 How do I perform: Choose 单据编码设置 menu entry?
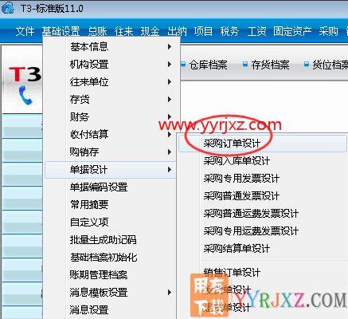coord(110,187)
